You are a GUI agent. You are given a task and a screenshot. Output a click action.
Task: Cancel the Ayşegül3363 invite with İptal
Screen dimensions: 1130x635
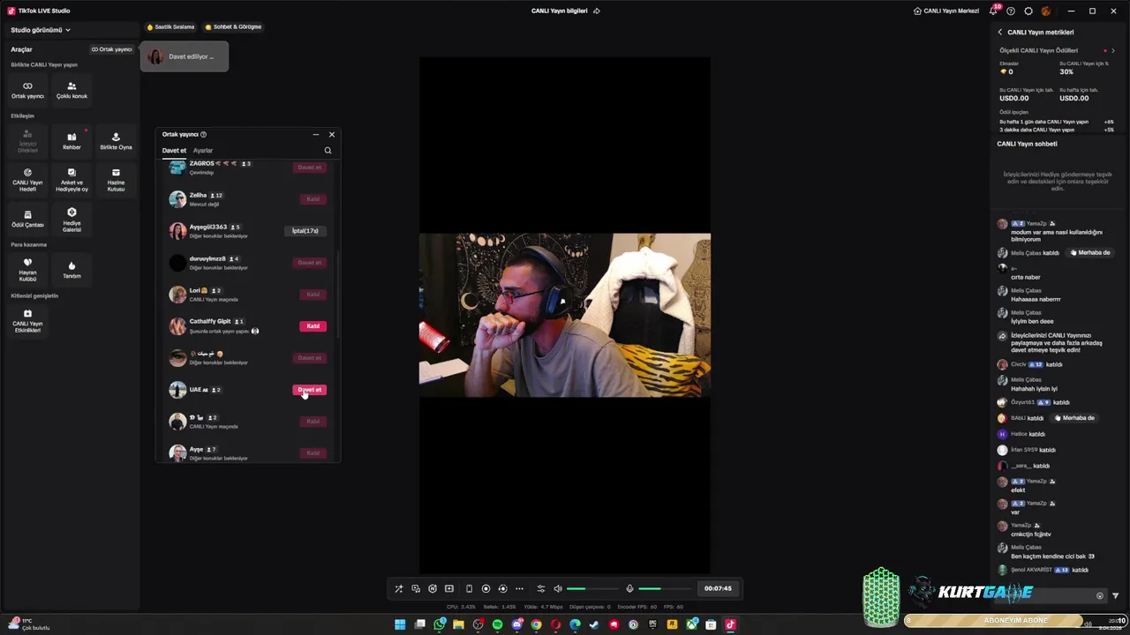pyautogui.click(x=305, y=231)
